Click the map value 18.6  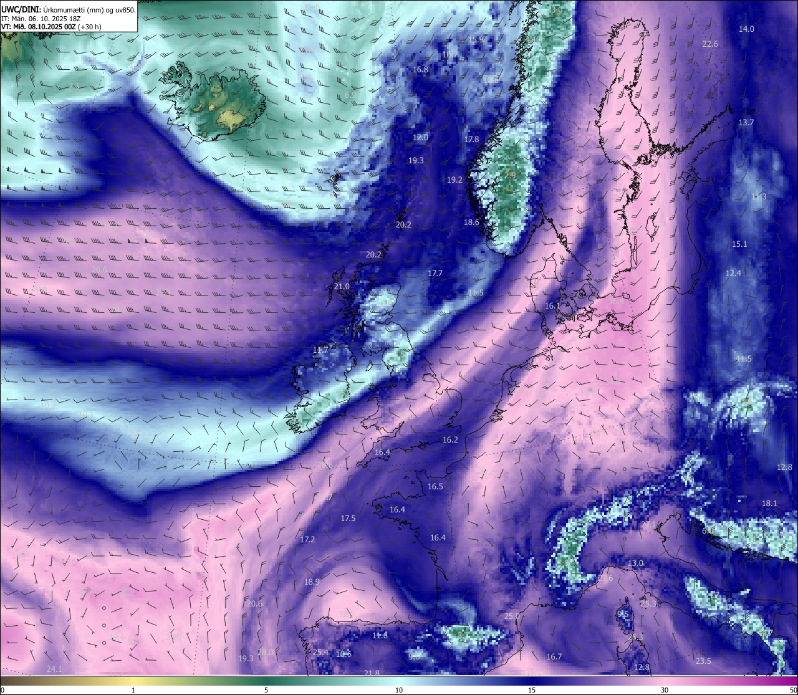471,223
